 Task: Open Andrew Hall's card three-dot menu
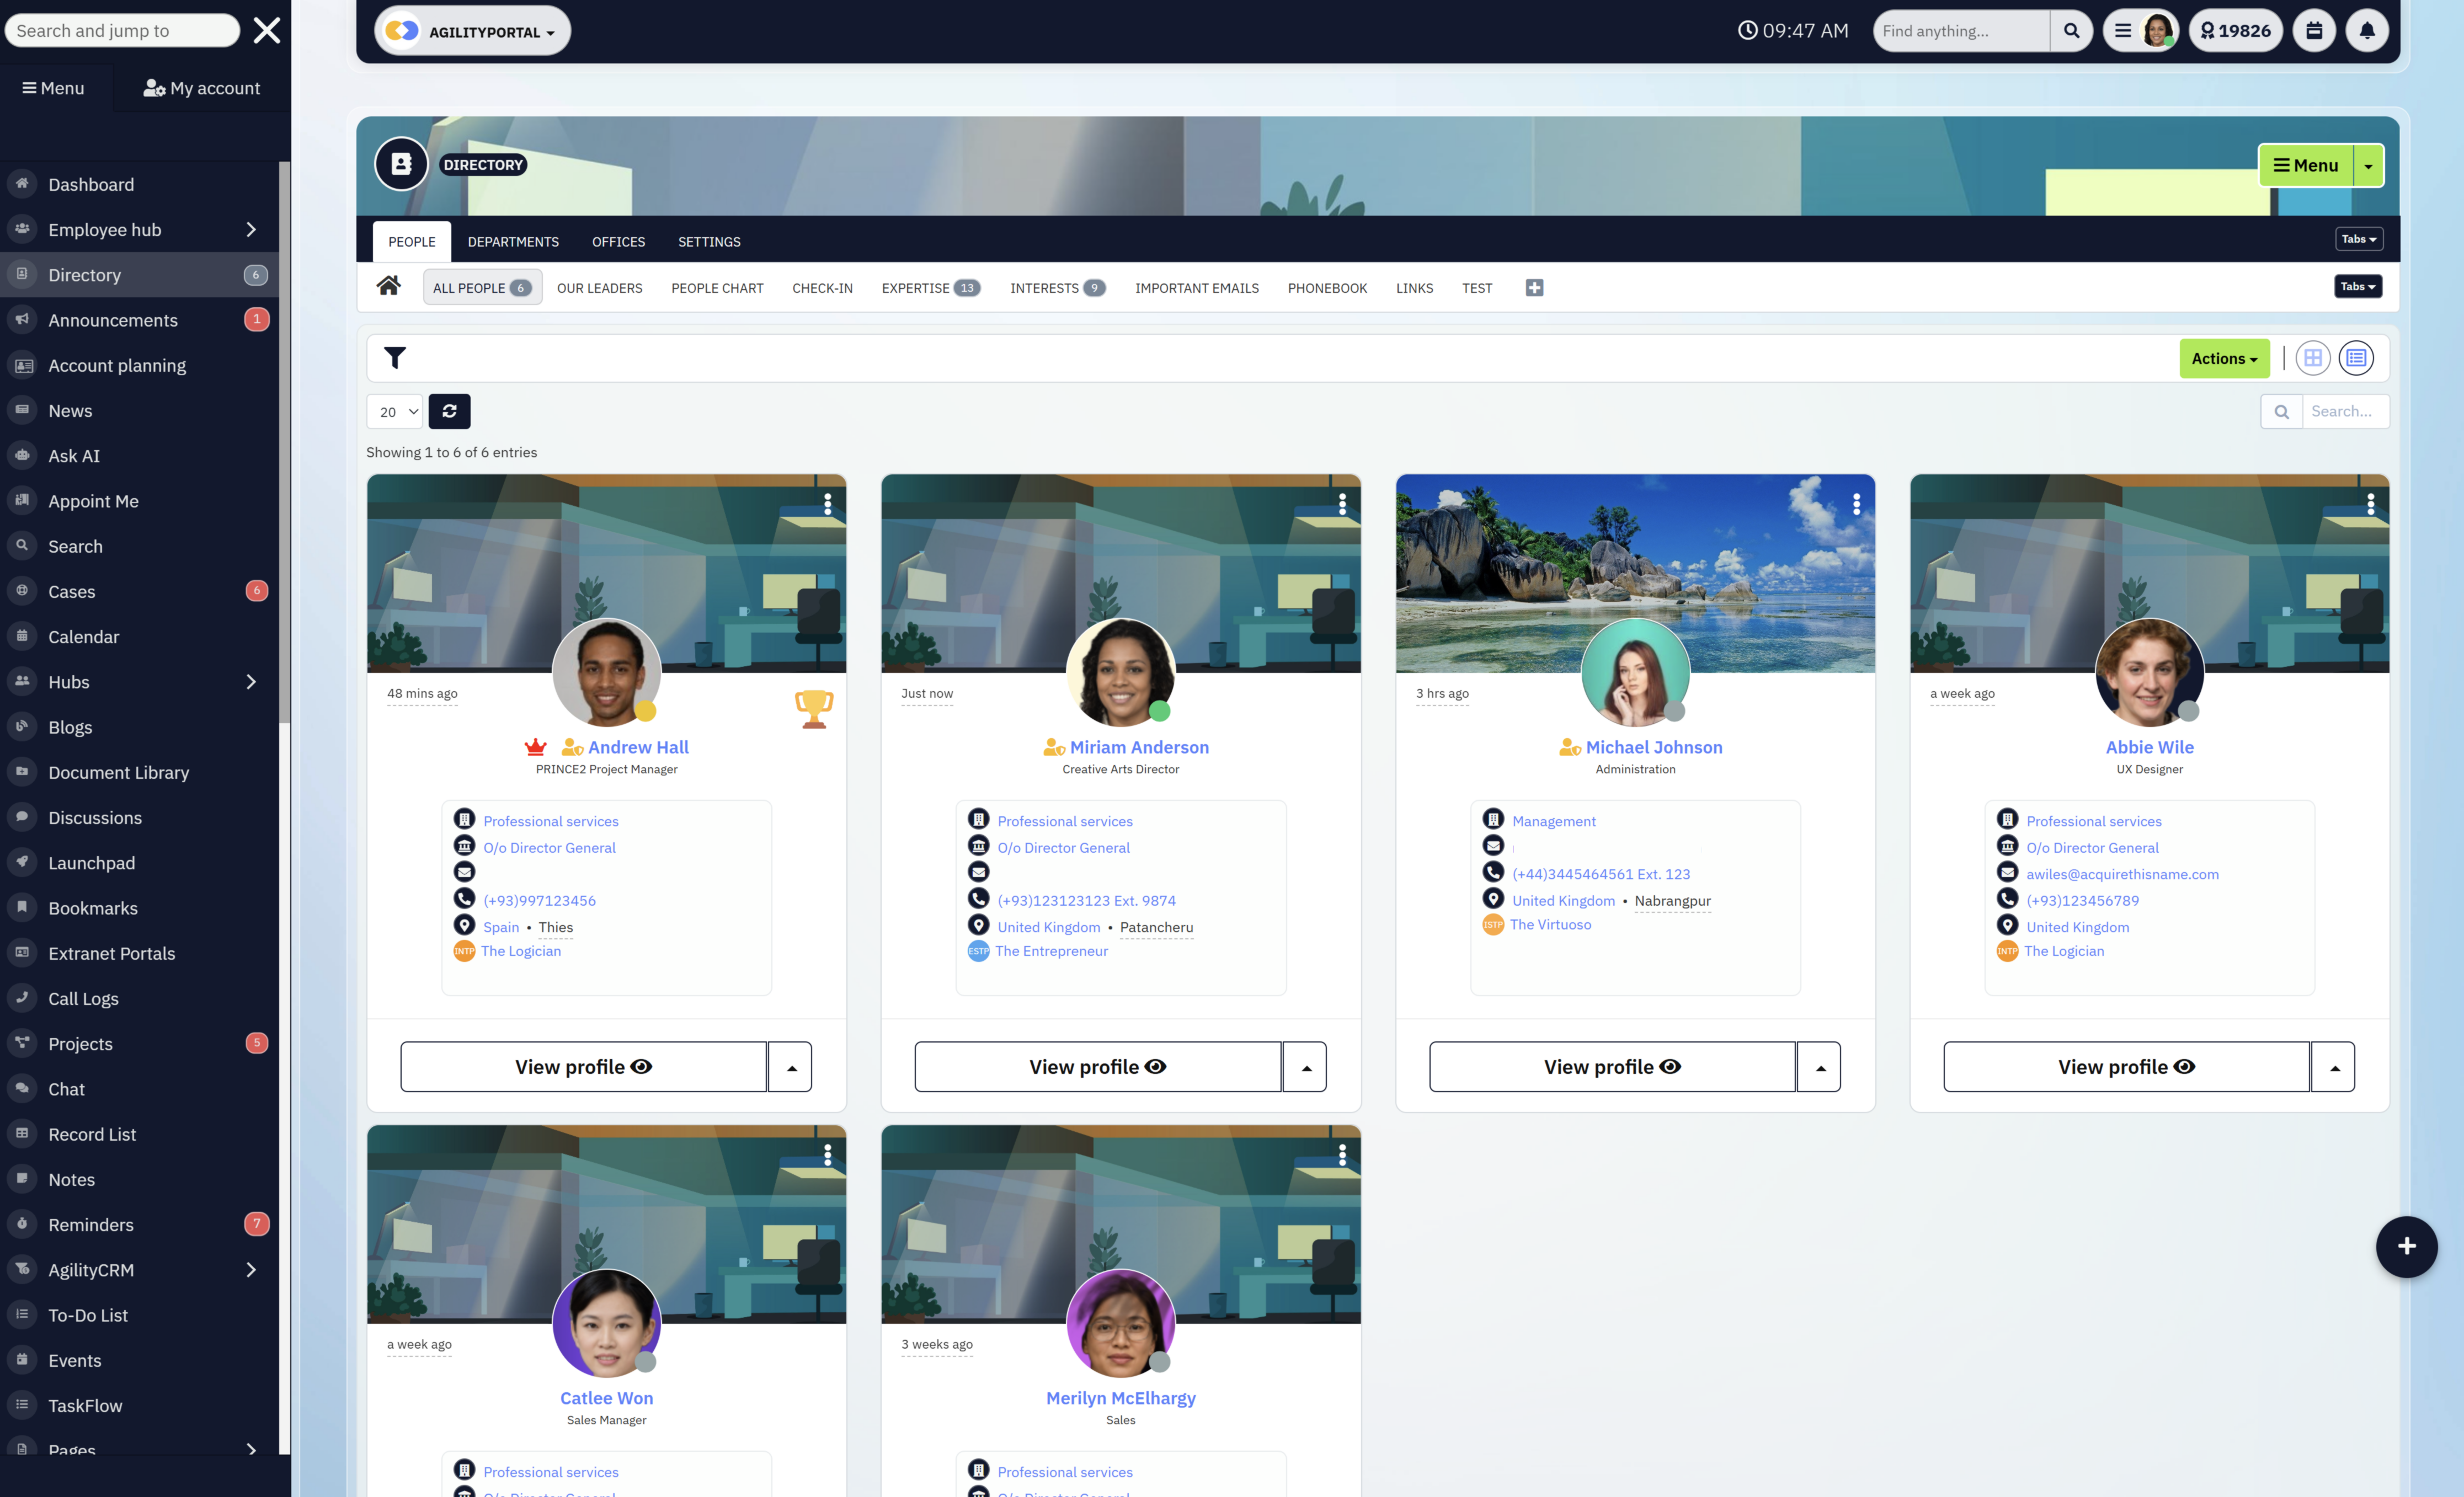point(827,505)
